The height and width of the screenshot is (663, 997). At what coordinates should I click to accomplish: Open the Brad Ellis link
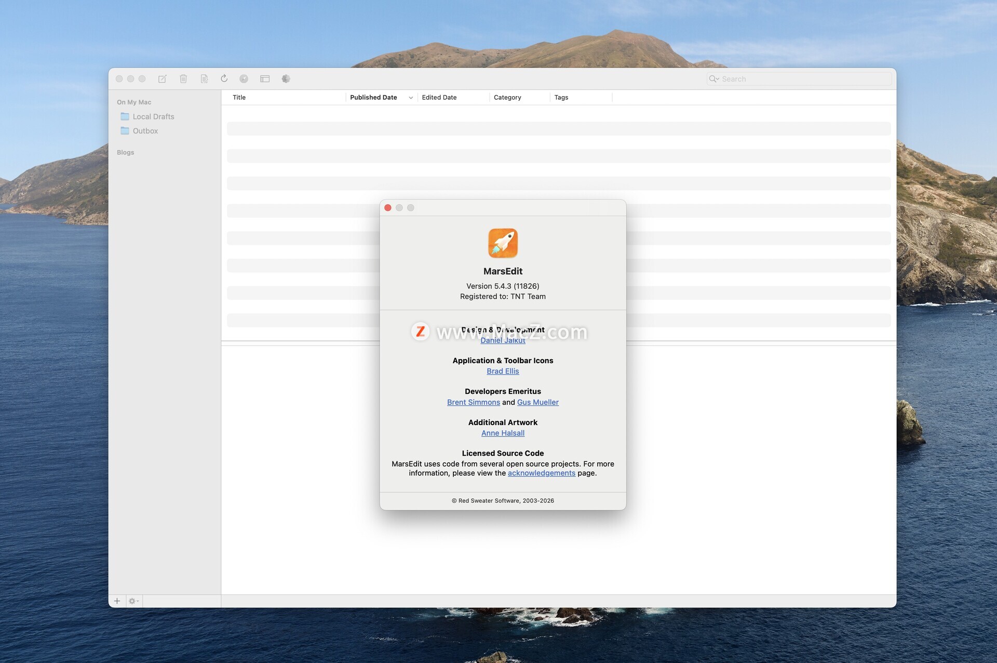pyautogui.click(x=503, y=371)
